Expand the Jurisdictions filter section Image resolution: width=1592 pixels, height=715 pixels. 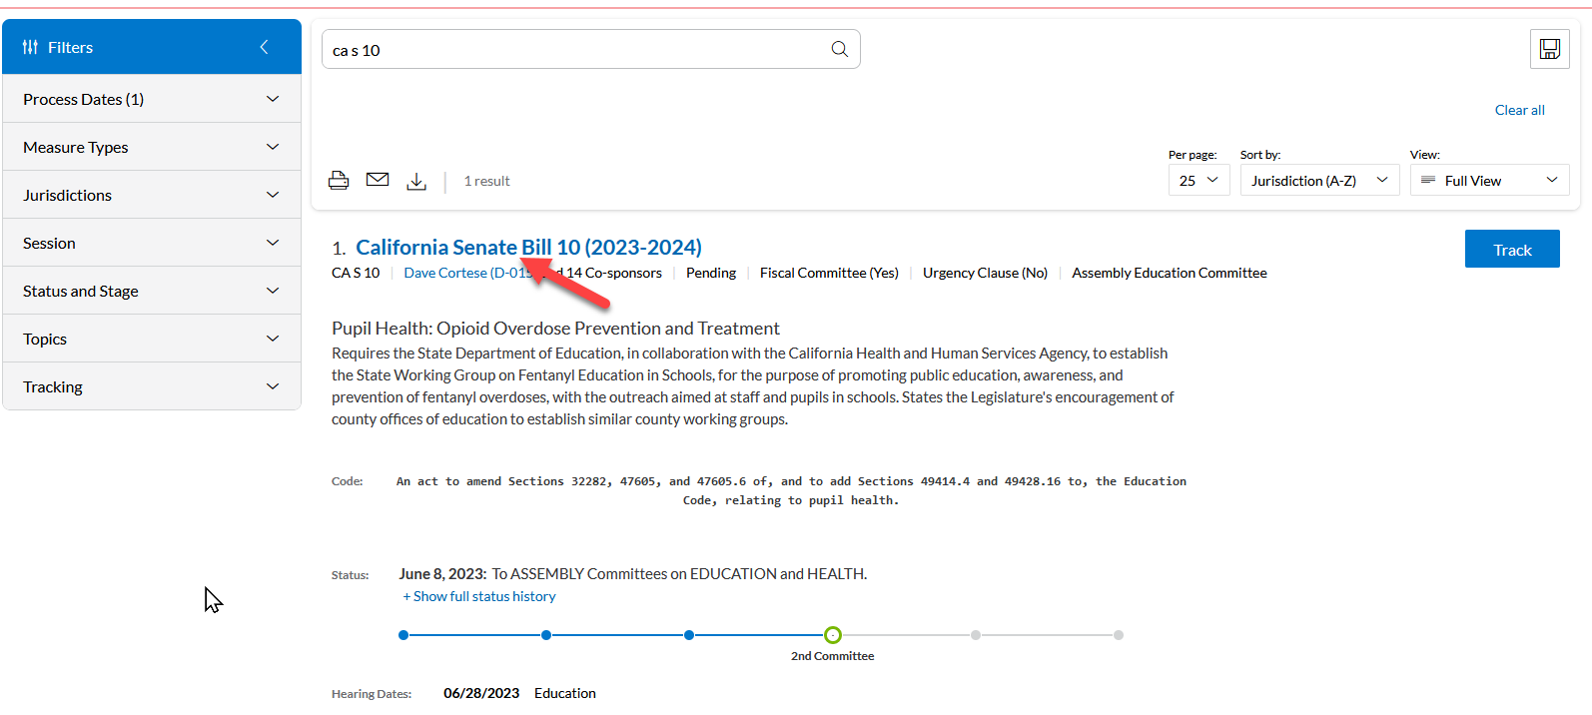(152, 195)
